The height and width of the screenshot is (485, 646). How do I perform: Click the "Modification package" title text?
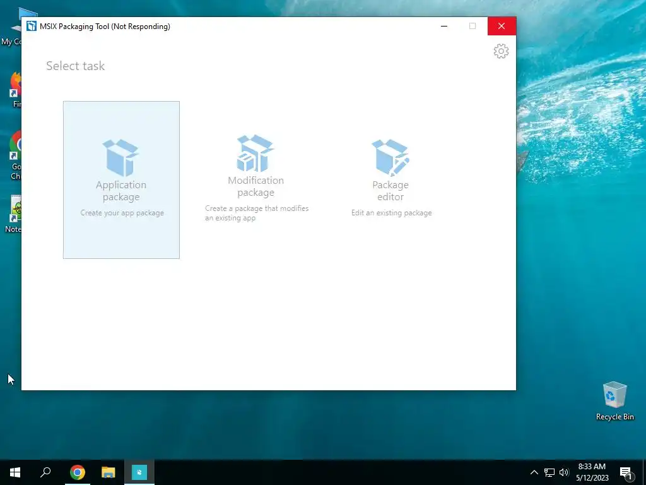tap(256, 186)
